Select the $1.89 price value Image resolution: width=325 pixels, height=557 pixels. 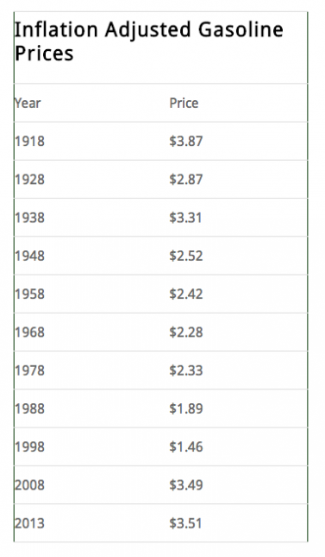(x=186, y=408)
